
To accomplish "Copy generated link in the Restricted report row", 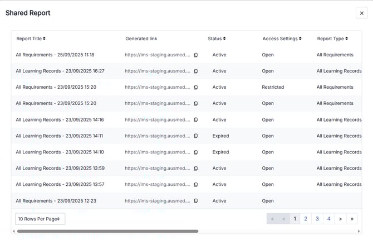I will [195, 88].
